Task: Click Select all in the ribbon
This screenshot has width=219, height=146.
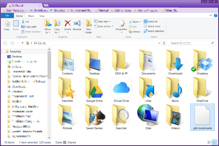Action: (x=151, y=22)
